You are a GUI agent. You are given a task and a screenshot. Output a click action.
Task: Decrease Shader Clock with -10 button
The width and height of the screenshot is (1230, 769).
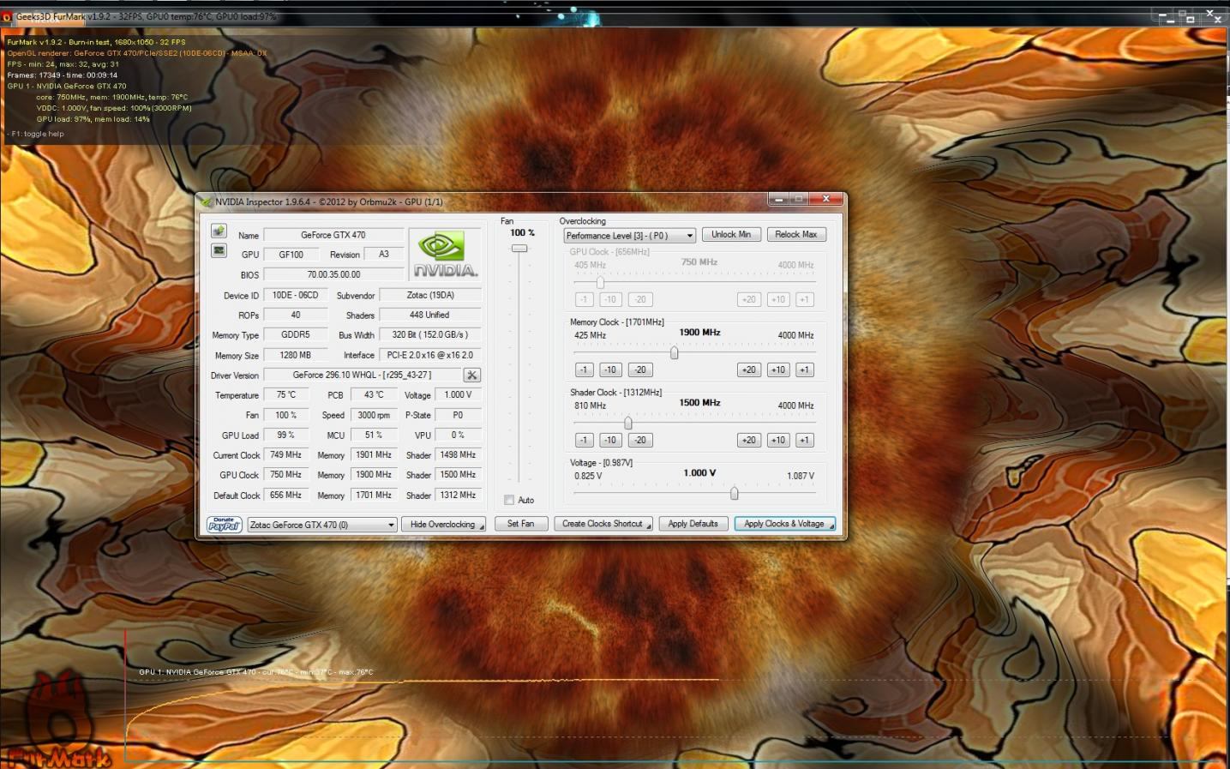(609, 440)
